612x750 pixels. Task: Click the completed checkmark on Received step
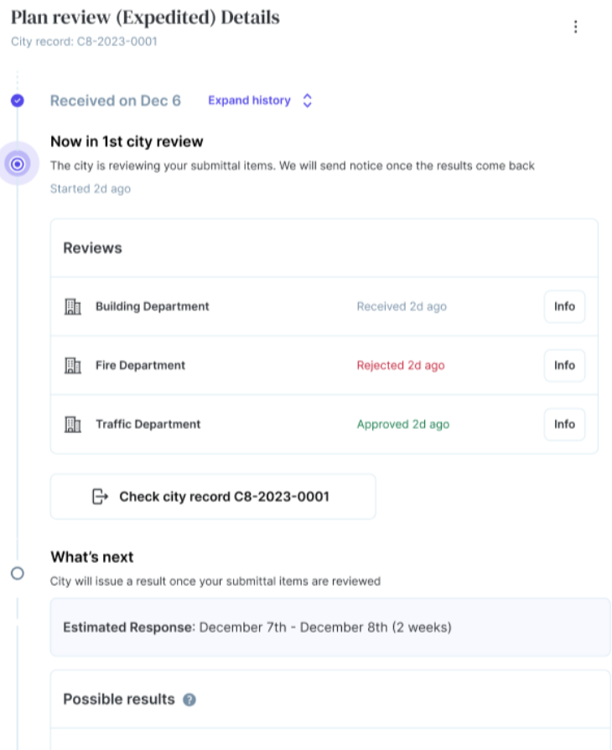[18, 100]
